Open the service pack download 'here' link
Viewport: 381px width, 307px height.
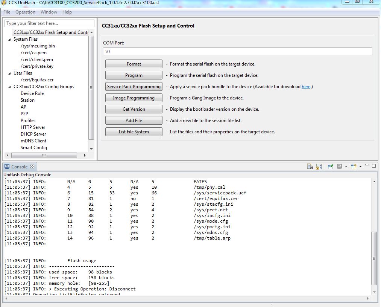tap(306, 87)
